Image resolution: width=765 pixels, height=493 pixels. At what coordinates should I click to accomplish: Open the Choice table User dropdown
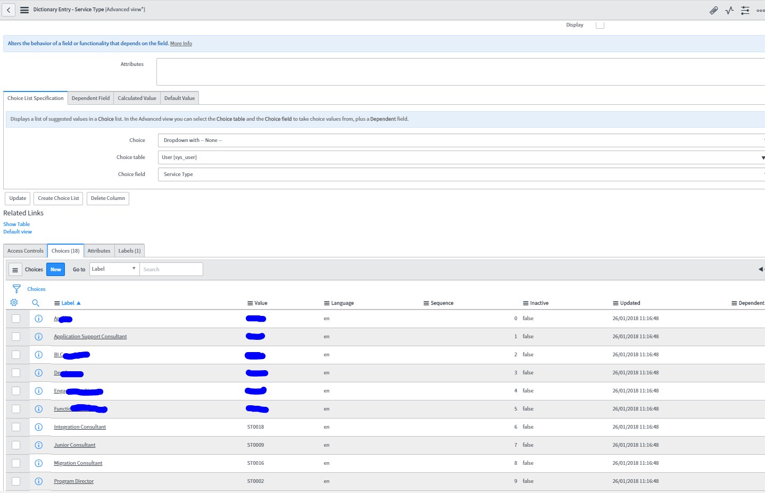461,157
